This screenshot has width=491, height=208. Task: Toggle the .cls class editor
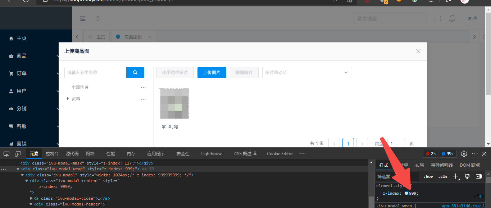(x=443, y=176)
